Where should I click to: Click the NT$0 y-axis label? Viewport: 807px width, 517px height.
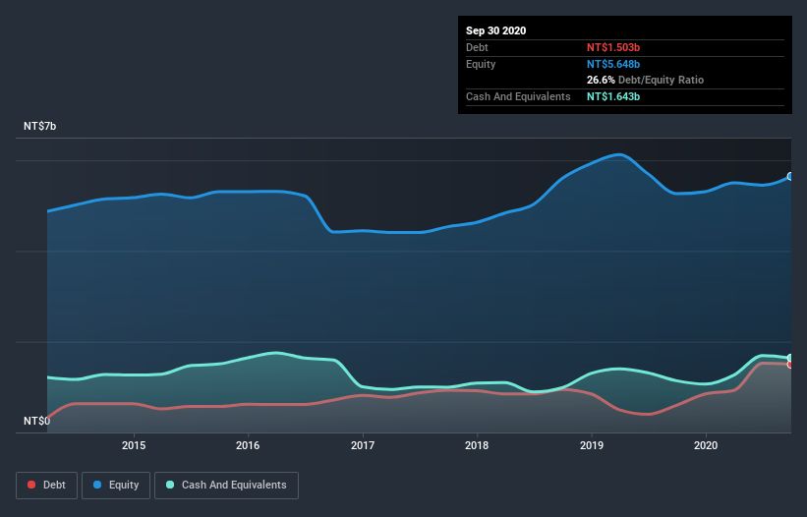(x=36, y=421)
